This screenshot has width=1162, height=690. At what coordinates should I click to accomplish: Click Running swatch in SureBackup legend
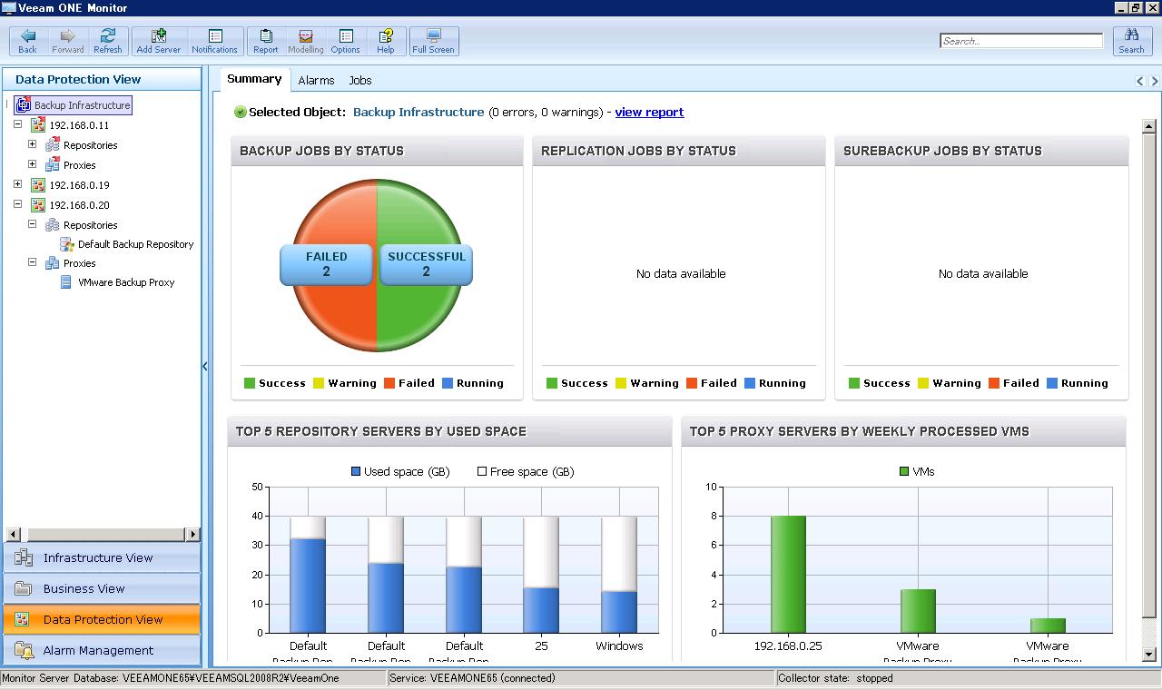click(1052, 383)
